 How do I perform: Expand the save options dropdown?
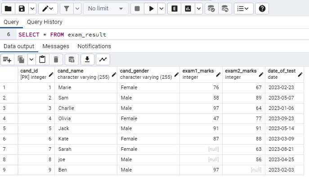tap(32, 9)
